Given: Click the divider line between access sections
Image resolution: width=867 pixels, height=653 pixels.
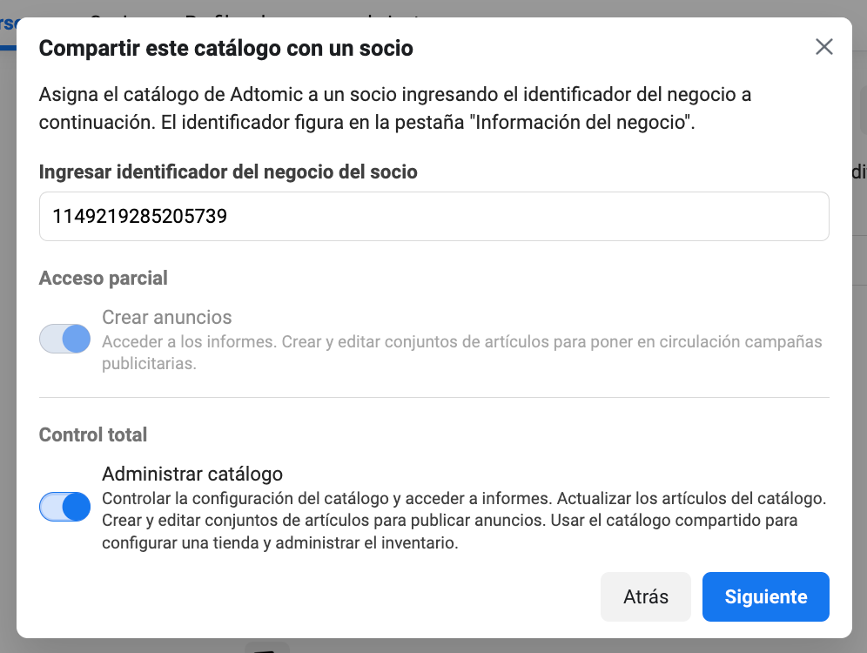Looking at the screenshot, I should (x=434, y=397).
